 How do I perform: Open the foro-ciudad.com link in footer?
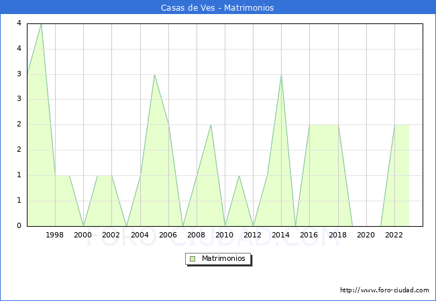pos(384,290)
